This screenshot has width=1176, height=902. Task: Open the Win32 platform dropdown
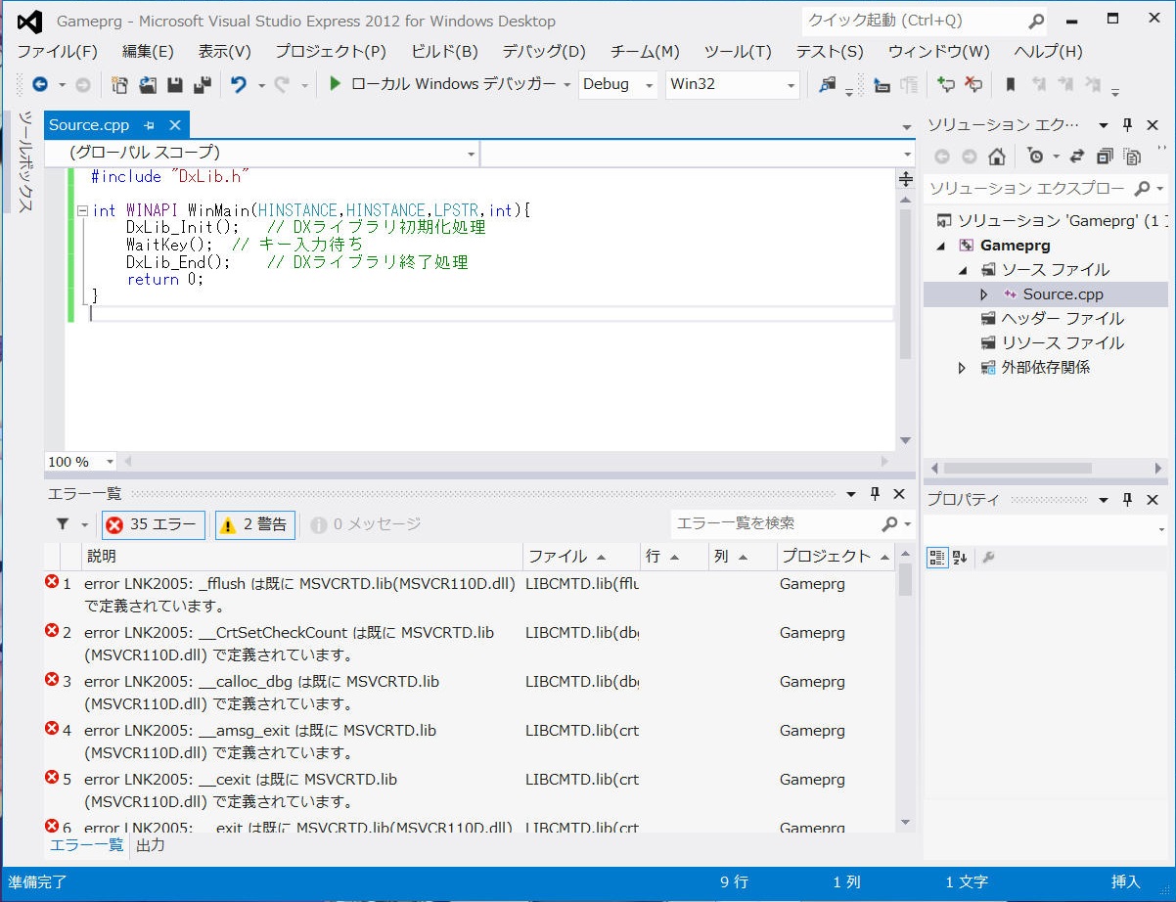[x=791, y=85]
